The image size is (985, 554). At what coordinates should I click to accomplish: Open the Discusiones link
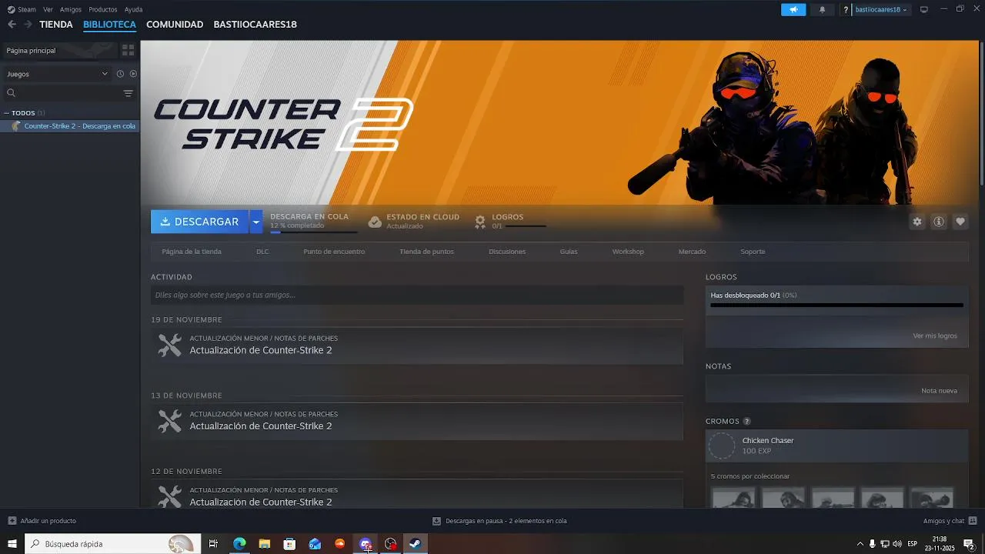click(x=507, y=252)
